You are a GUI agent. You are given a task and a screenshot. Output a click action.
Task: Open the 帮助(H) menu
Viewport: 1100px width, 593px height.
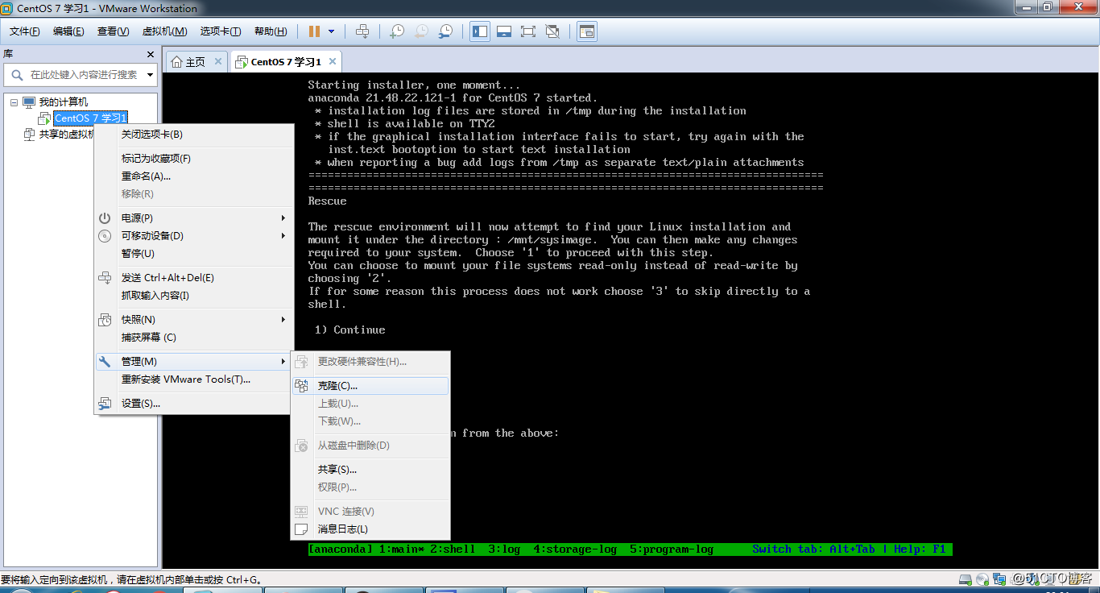click(x=271, y=31)
